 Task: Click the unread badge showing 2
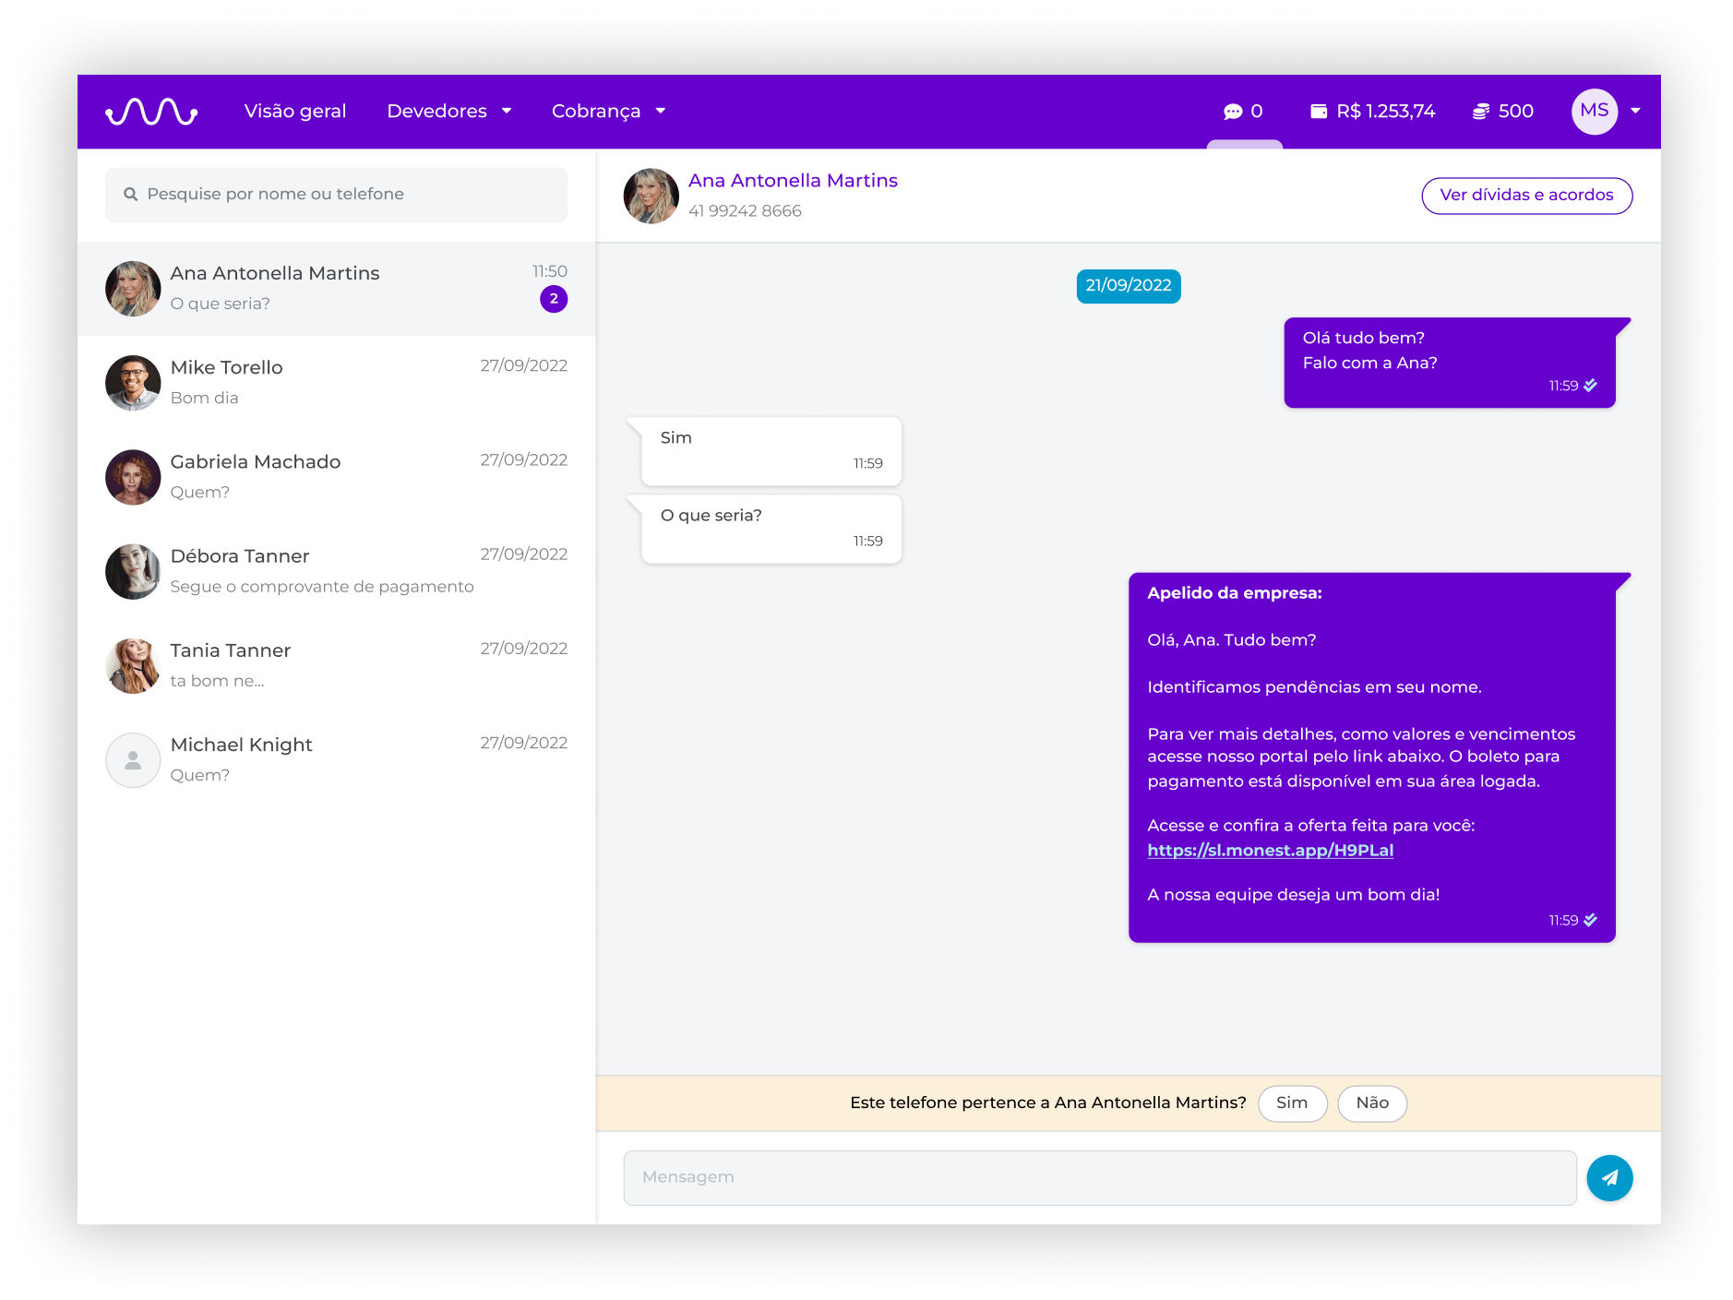coord(554,299)
